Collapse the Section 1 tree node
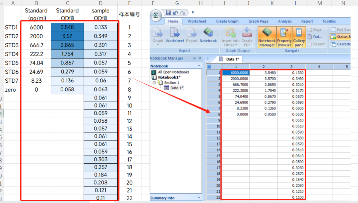This screenshot has width=358, height=203. pos(154,82)
